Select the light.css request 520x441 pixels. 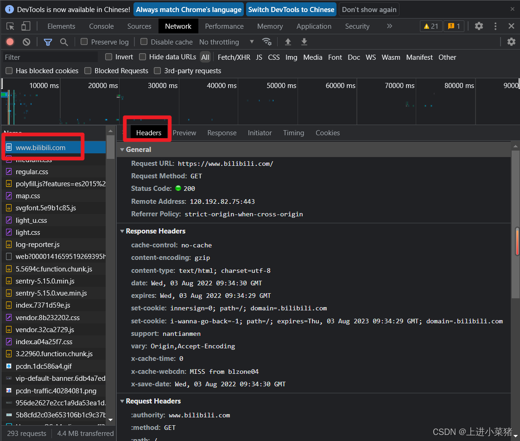click(x=53, y=233)
